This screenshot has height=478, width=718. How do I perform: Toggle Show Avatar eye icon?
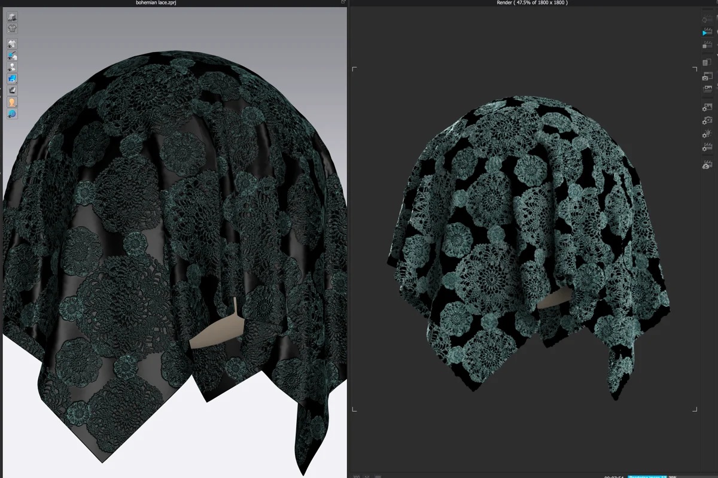12,67
